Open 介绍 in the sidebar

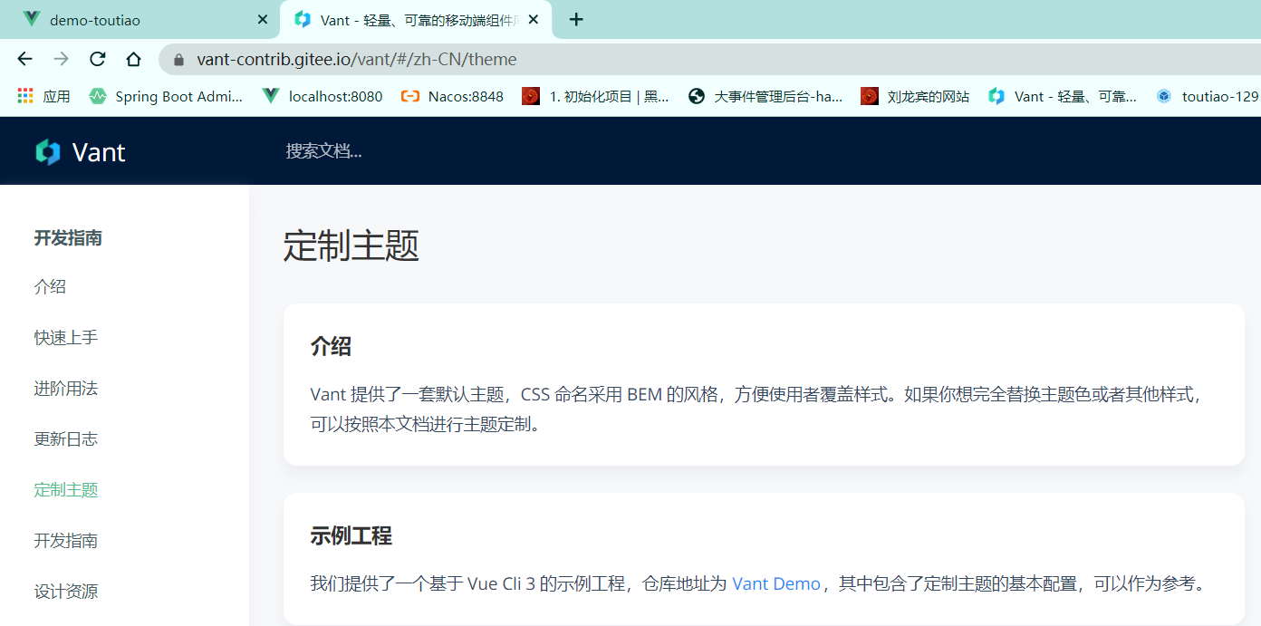click(50, 287)
